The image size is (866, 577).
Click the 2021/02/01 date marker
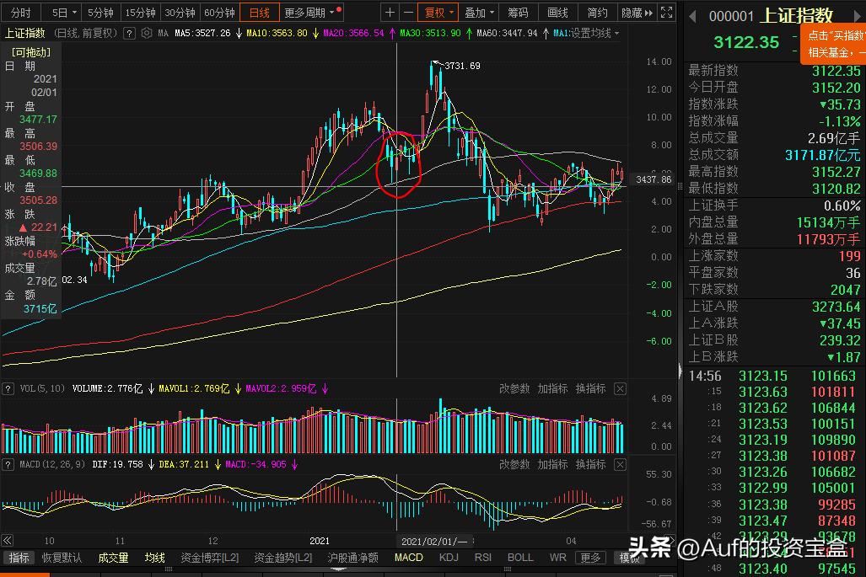(434, 541)
